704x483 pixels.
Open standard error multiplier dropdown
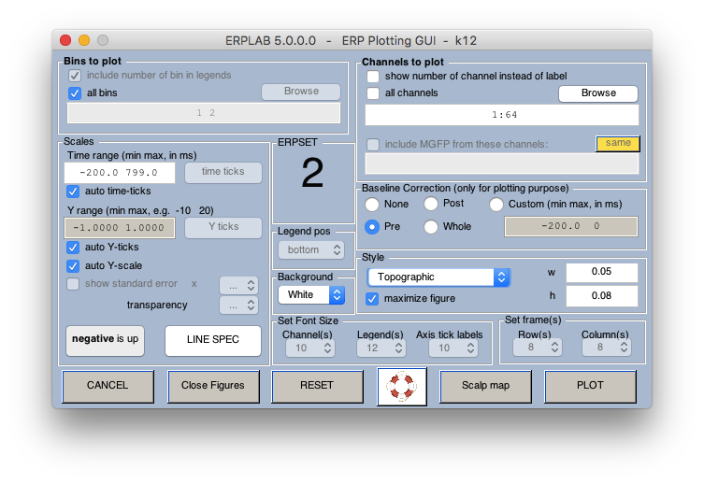(238, 286)
